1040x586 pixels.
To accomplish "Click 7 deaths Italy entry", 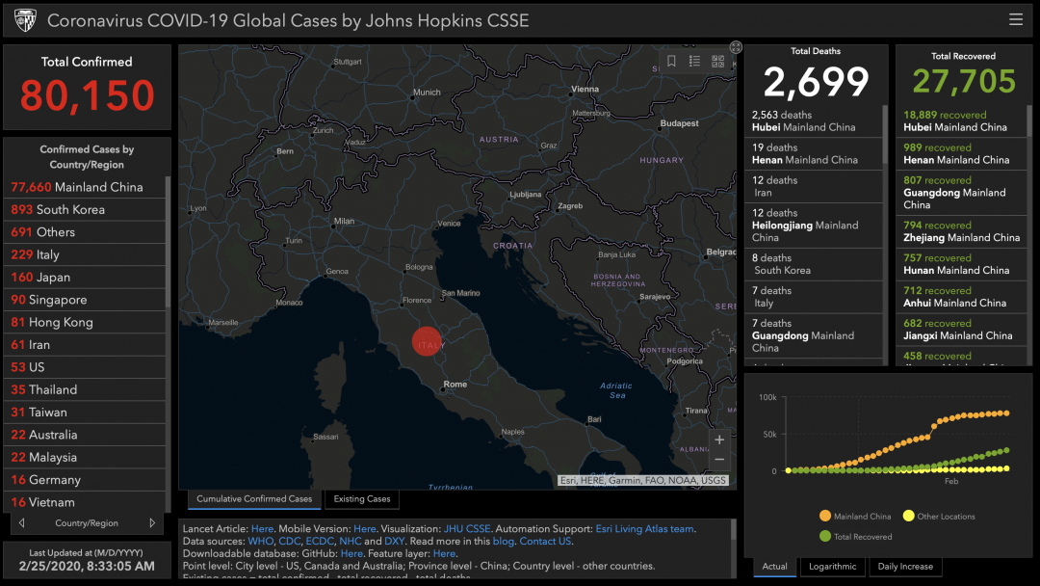I will pyautogui.click(x=814, y=297).
